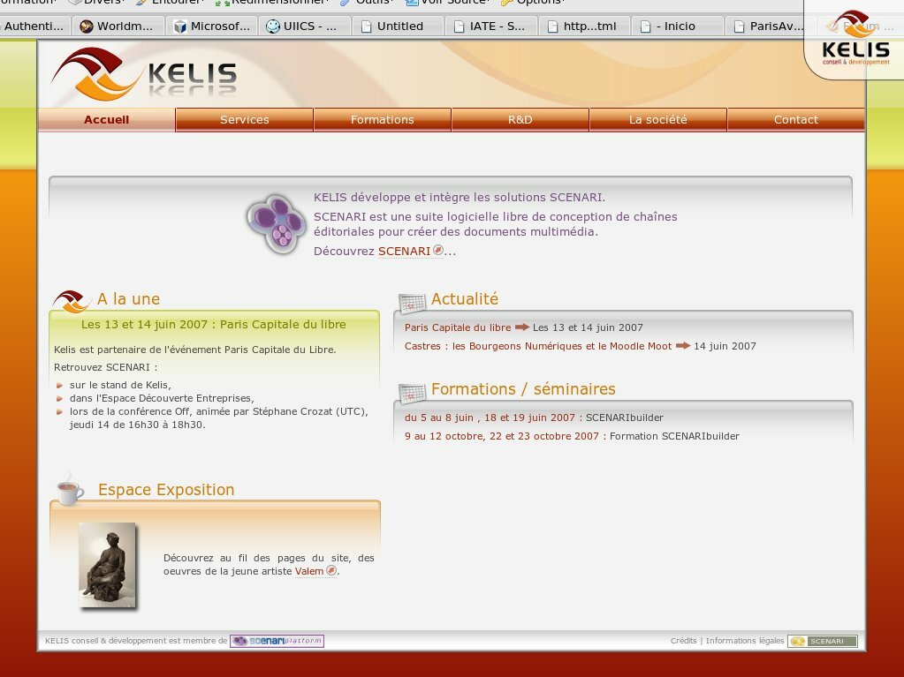The image size is (904, 677).
Task: Click the IATE tab page icon
Action: pyautogui.click(x=459, y=26)
